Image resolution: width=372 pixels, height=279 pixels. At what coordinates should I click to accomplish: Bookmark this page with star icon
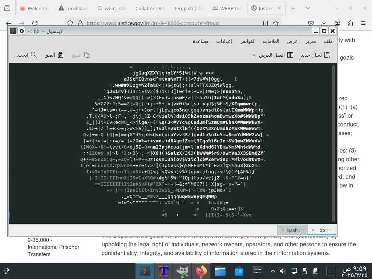pyautogui.click(x=275, y=23)
